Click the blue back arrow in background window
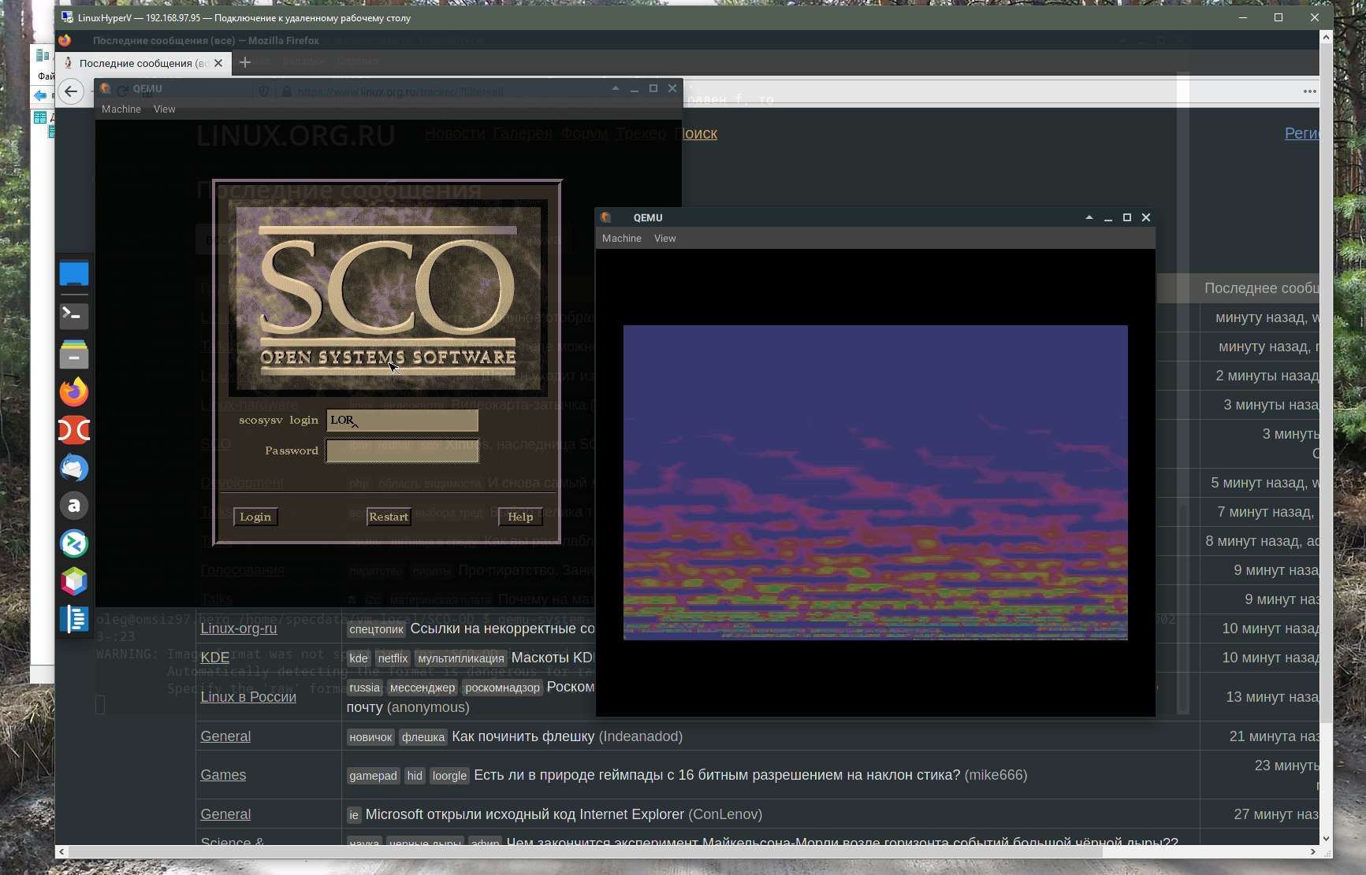 (x=39, y=95)
